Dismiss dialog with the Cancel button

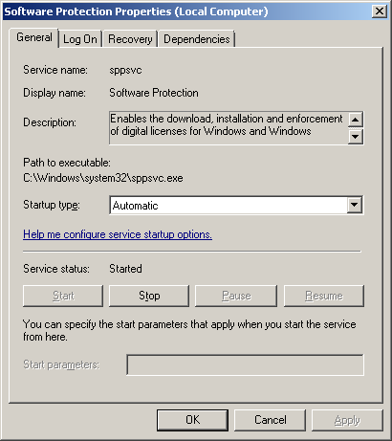click(x=270, y=420)
